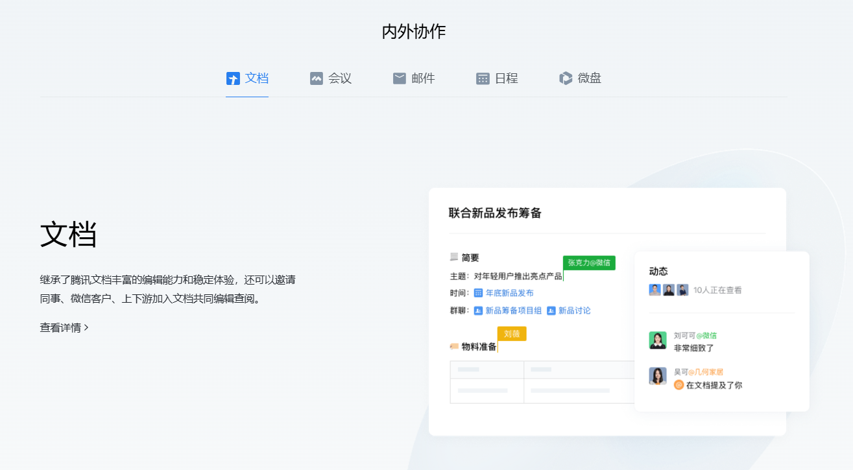Click the calendar icon before 年底新品发布
Viewport: 853px width, 470px height.
[x=478, y=293]
